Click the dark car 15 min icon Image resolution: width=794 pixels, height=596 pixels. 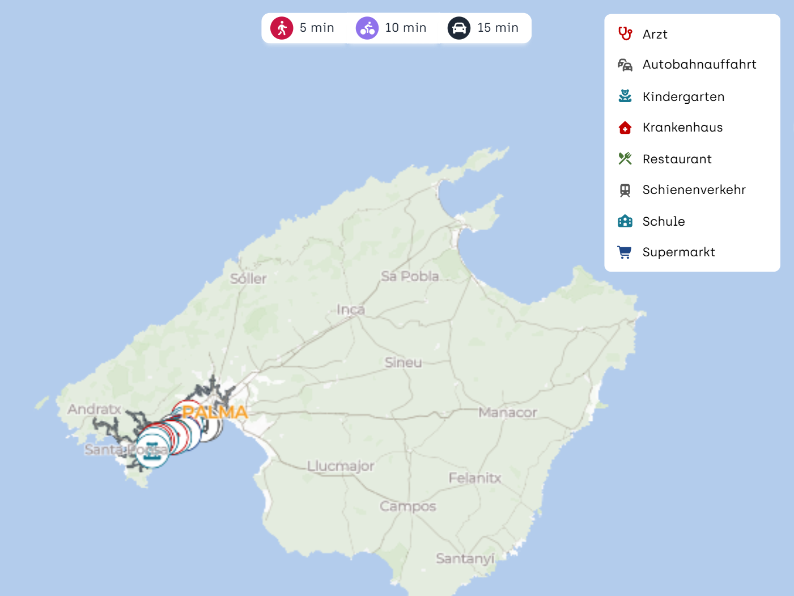click(x=459, y=28)
